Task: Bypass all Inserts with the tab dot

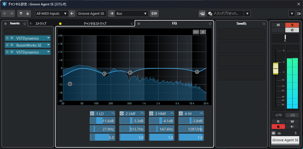Action: [x=6, y=24]
